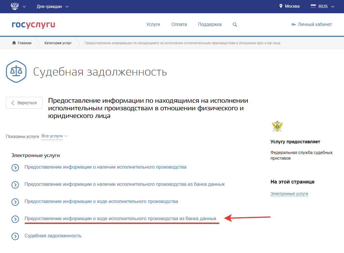
Task: Open the Оплата menu item
Action: click(x=179, y=24)
